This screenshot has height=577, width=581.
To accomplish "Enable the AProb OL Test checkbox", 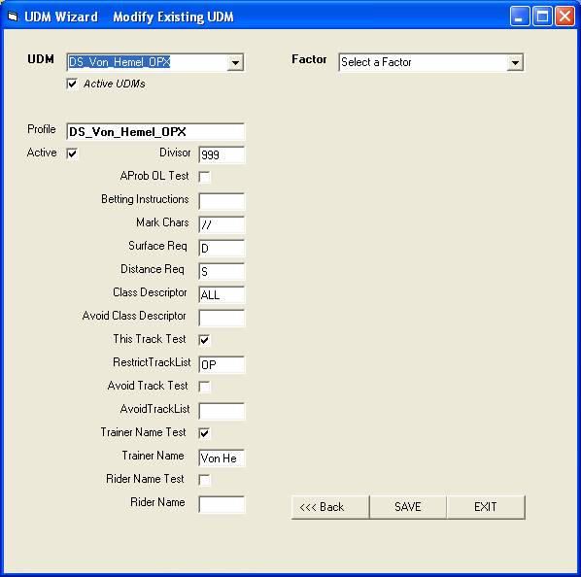I will tap(204, 177).
